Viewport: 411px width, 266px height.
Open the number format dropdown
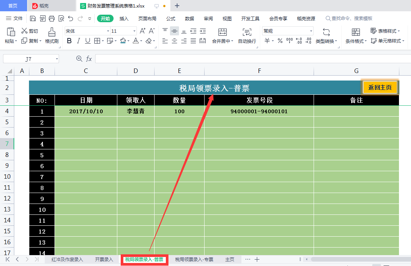coord(311,31)
